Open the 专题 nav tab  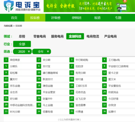point(118,18)
